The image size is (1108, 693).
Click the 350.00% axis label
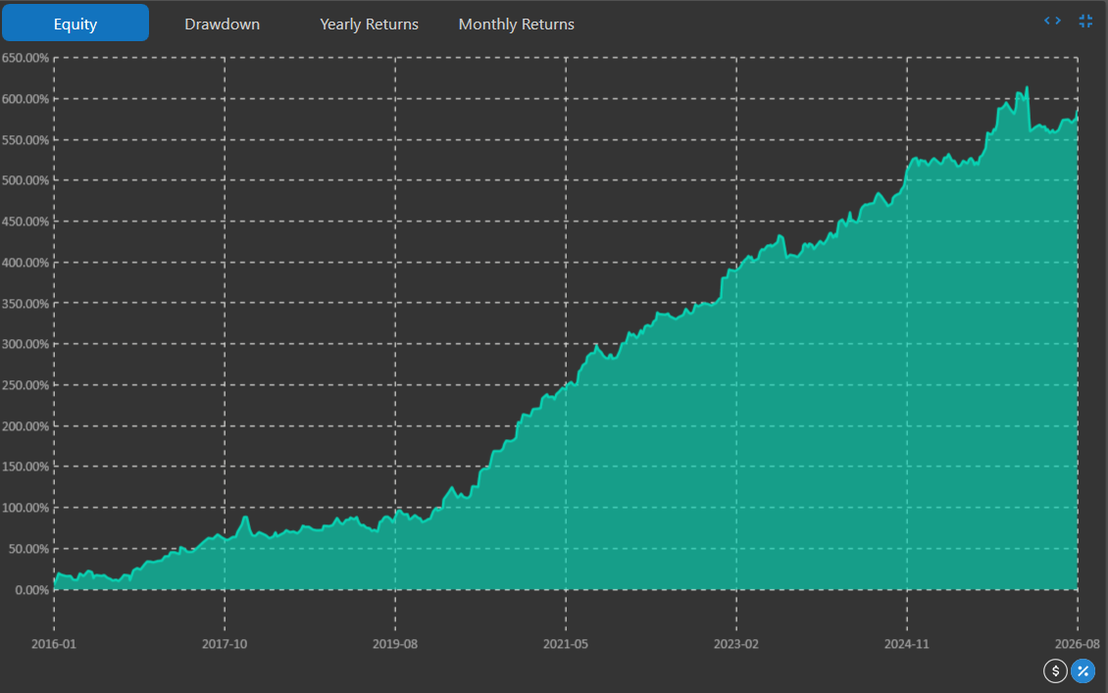(25, 303)
